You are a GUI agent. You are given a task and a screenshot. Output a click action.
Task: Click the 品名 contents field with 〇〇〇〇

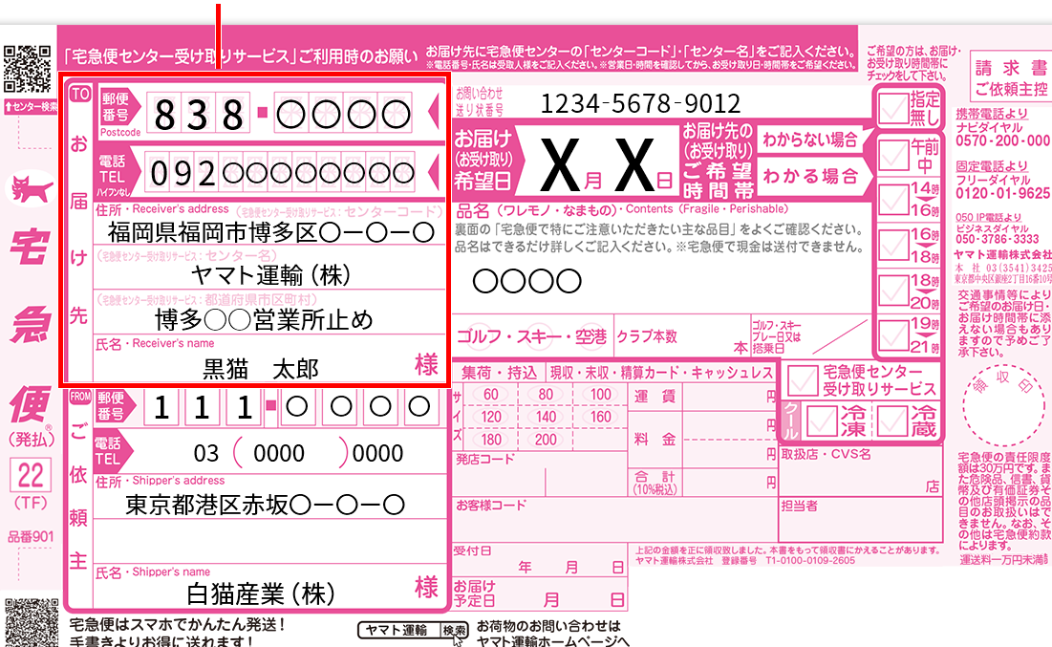coord(526,281)
